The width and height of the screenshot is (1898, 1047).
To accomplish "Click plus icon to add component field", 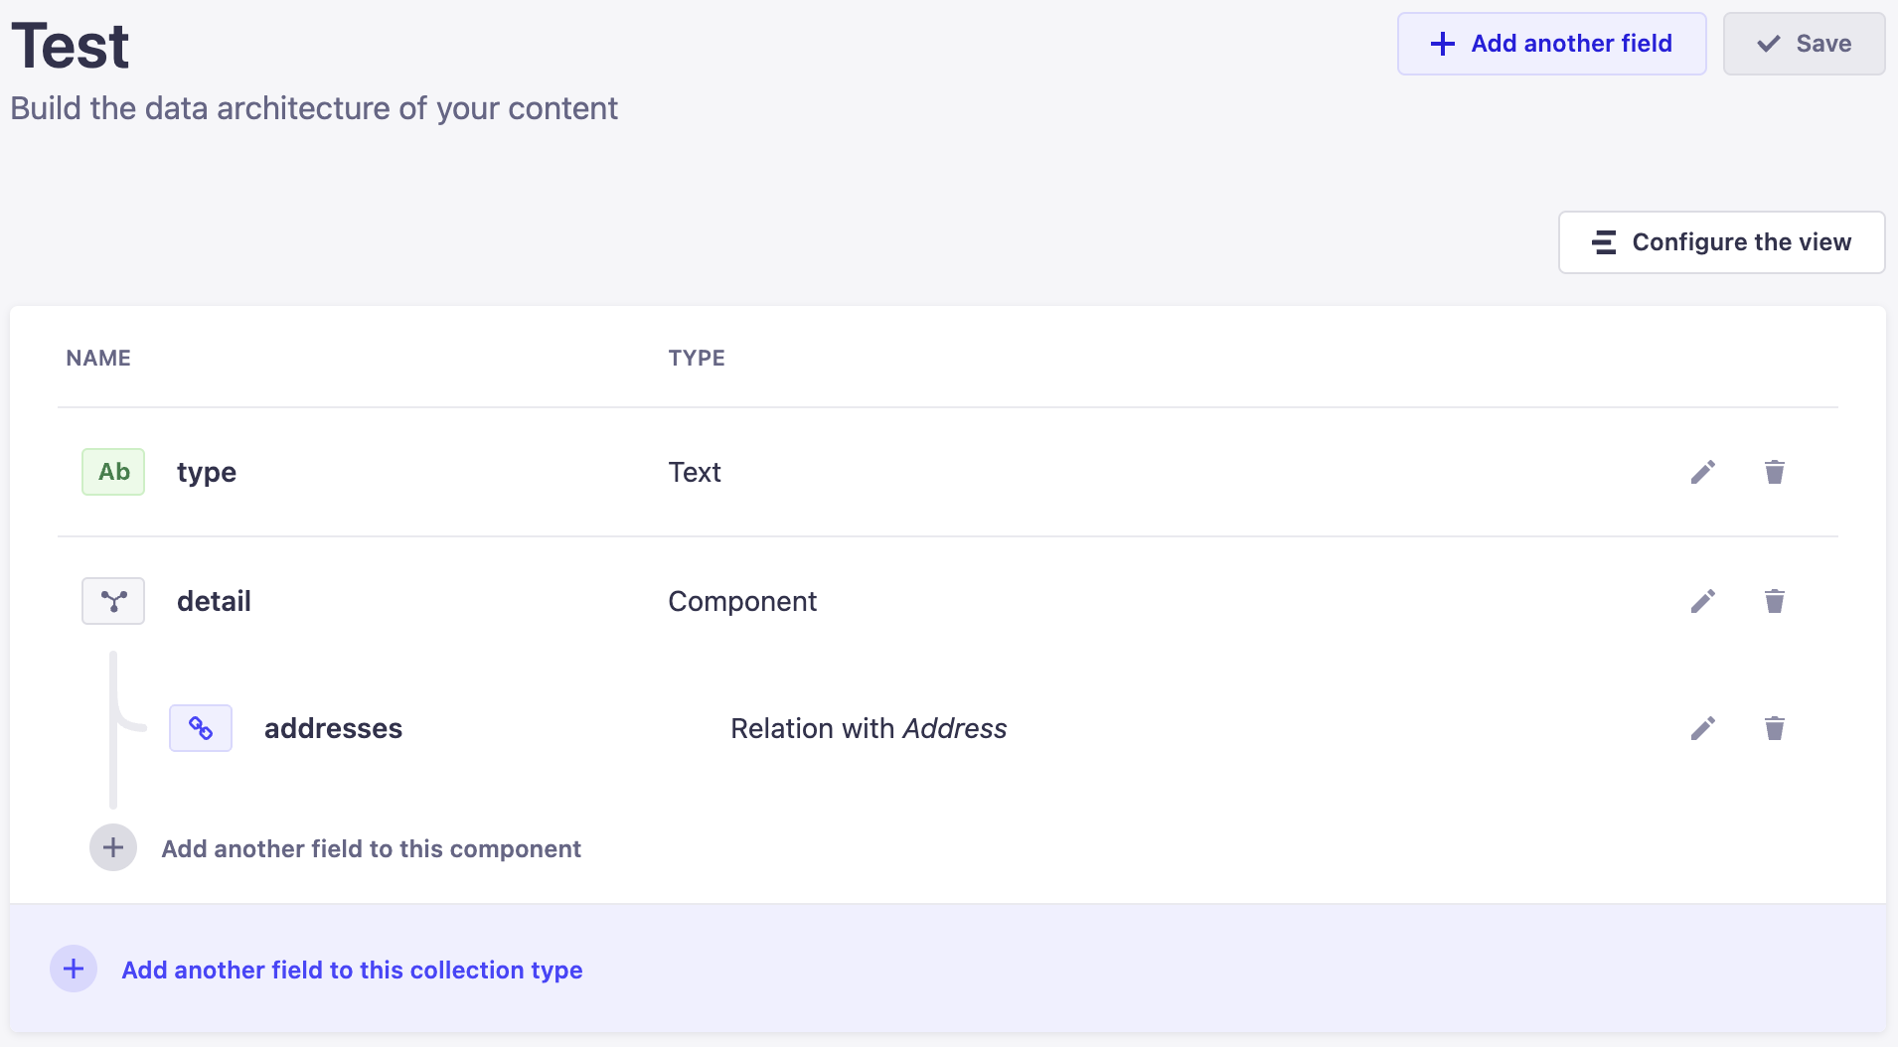I will (x=113, y=847).
